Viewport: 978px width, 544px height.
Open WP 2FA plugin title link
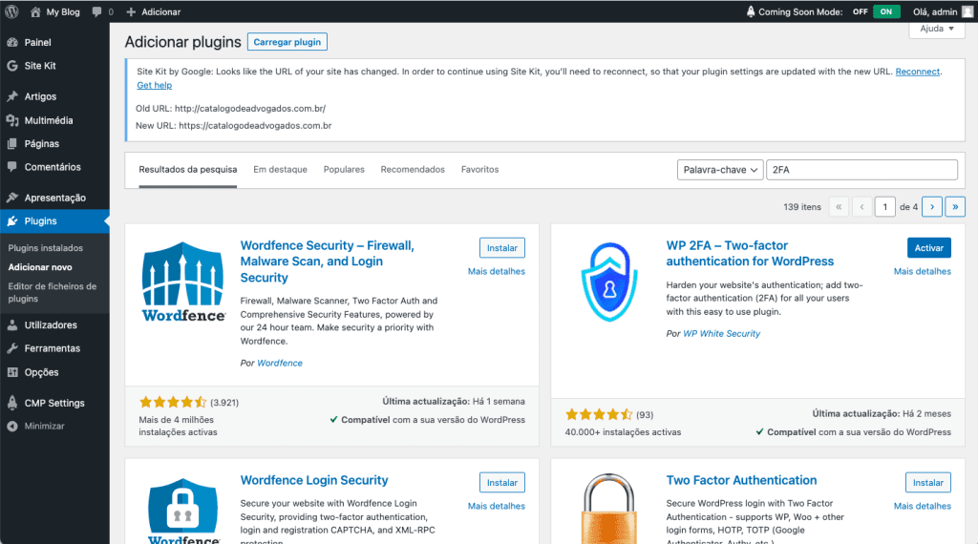pos(750,254)
